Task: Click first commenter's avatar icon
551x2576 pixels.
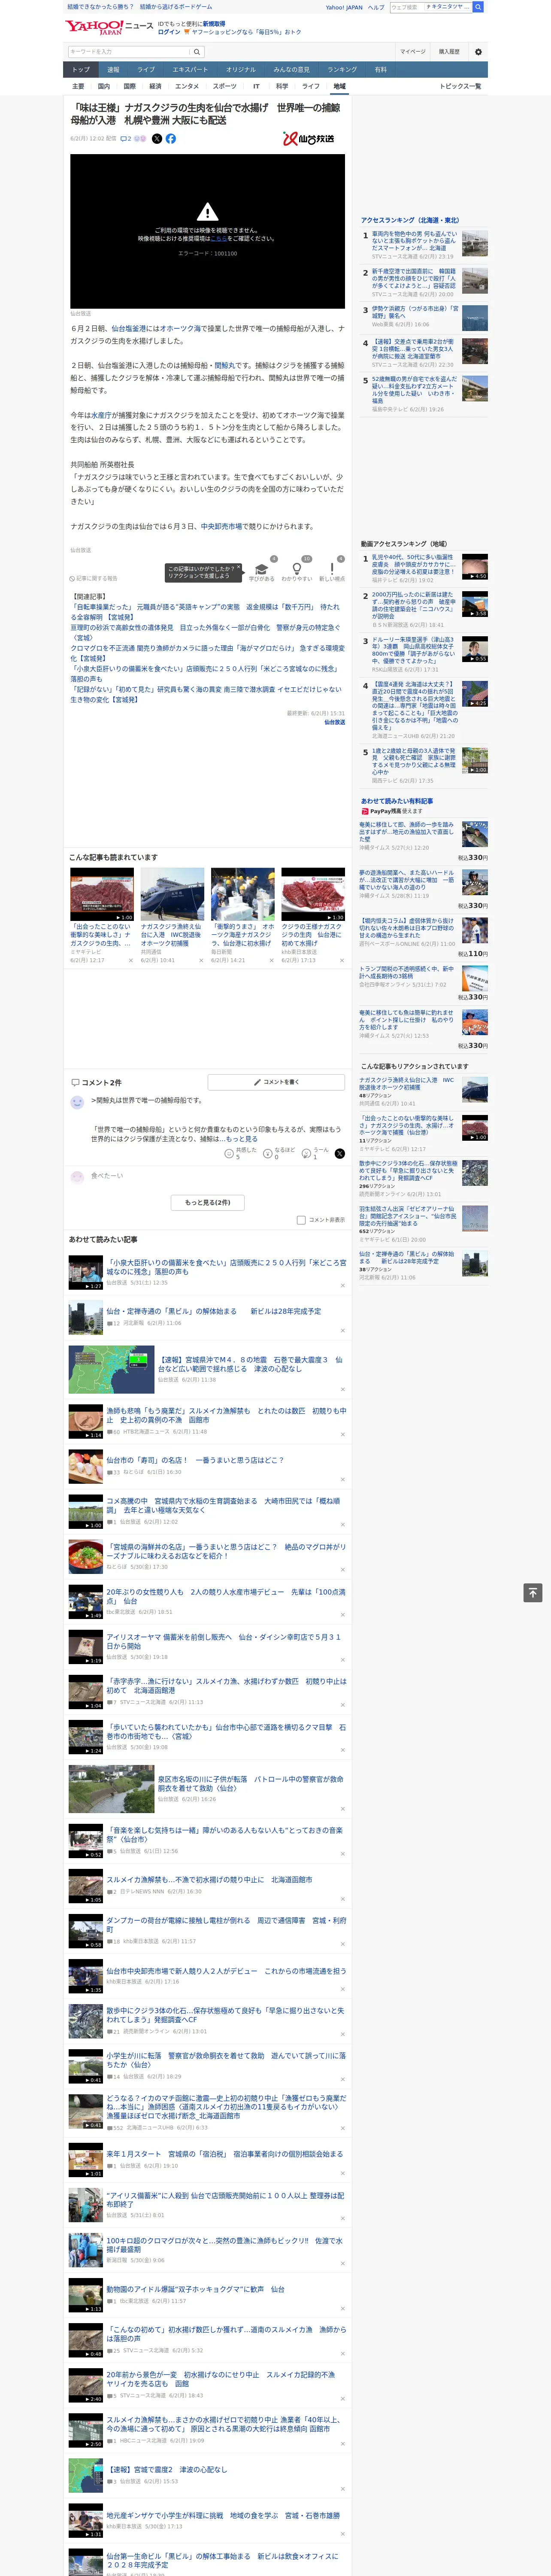Action: click(77, 1102)
